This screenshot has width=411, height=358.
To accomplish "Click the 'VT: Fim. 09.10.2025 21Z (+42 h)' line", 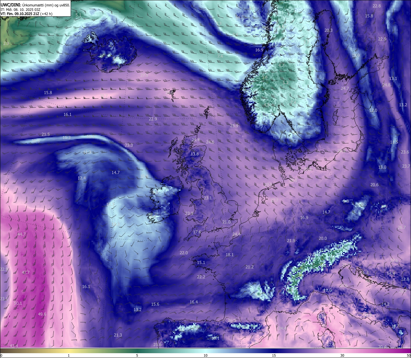I will pos(26,14).
